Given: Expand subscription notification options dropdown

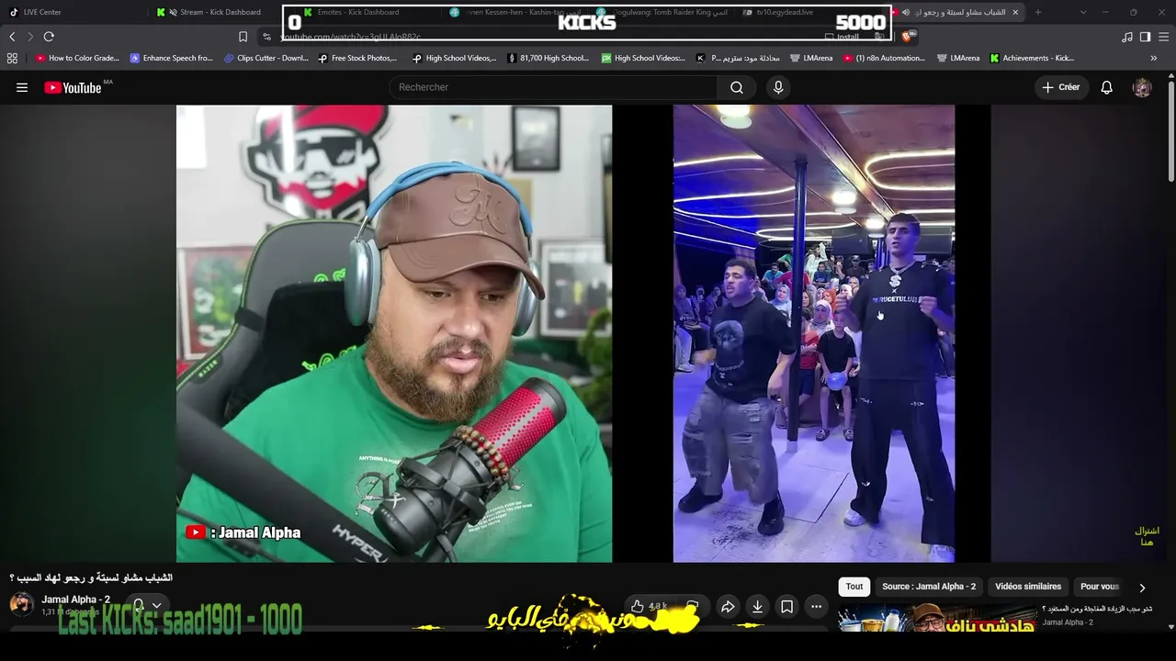Looking at the screenshot, I should point(156,606).
